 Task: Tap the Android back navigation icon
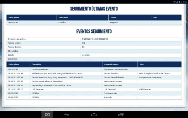click(67, 115)
